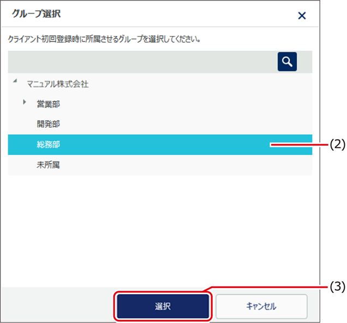
Task: Select the highlighted 総務部 group
Action: pos(160,145)
